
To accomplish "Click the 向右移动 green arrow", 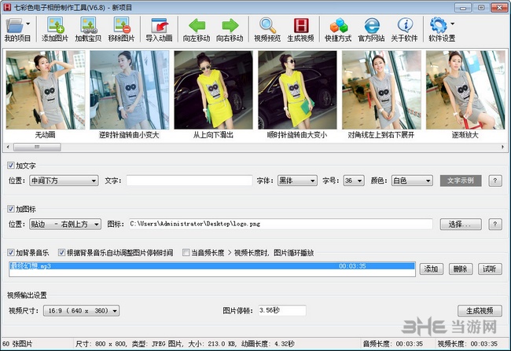I will pos(230,25).
